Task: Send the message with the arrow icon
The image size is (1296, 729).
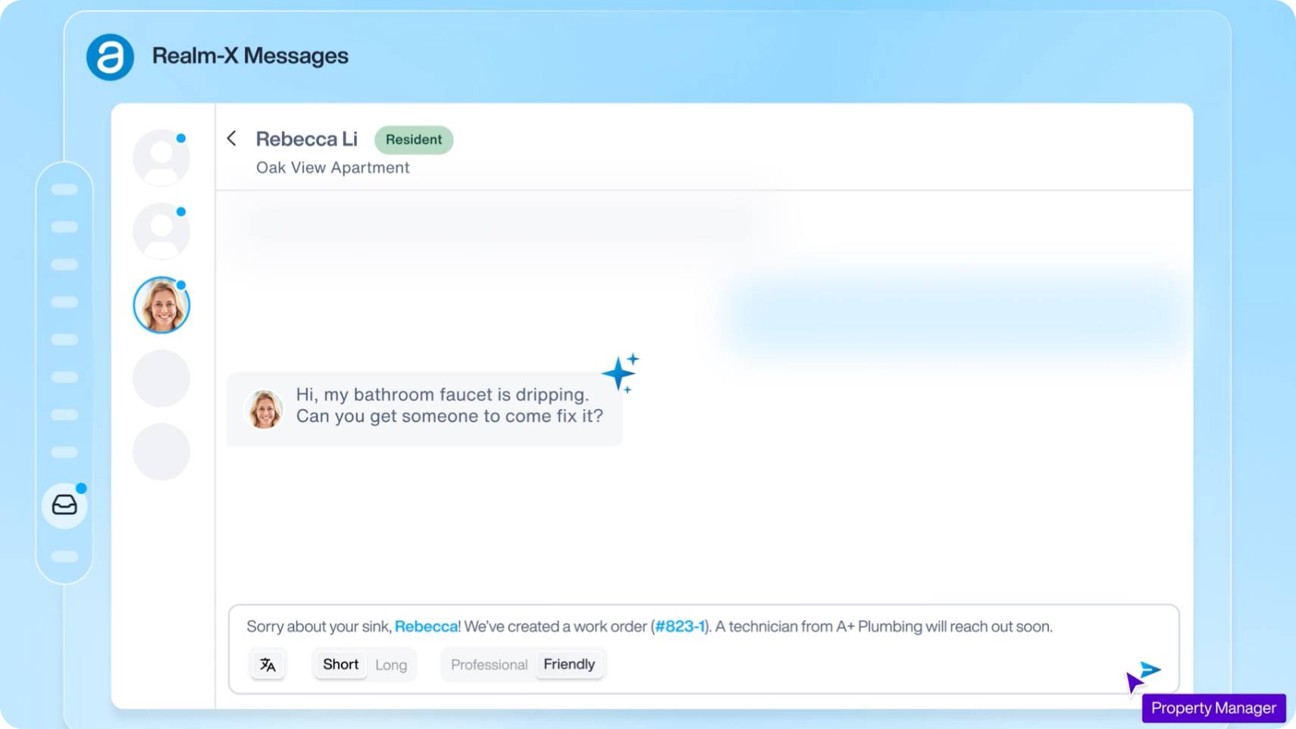Action: (1150, 669)
